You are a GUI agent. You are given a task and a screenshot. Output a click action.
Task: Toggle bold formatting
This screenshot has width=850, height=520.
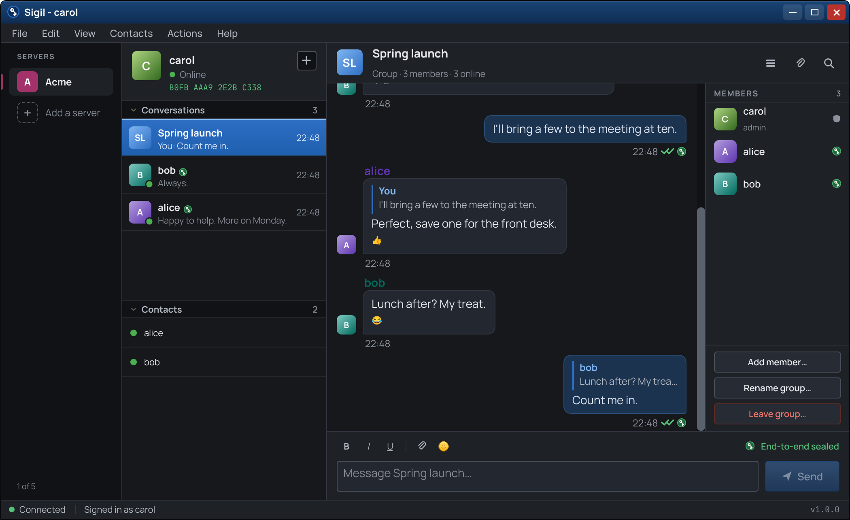pos(346,446)
